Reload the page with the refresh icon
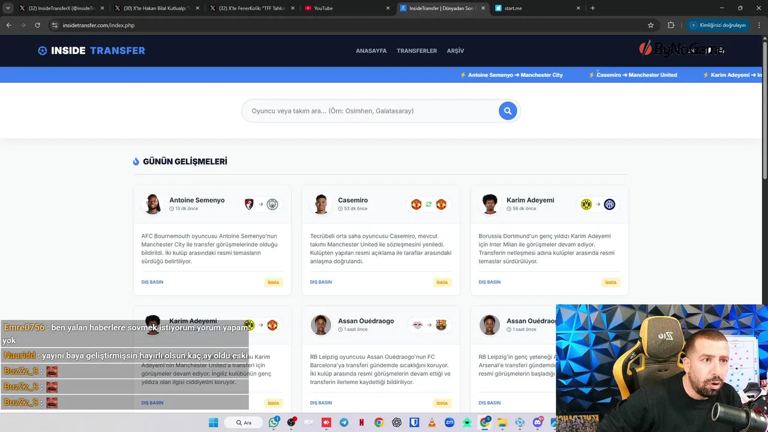 37,25
